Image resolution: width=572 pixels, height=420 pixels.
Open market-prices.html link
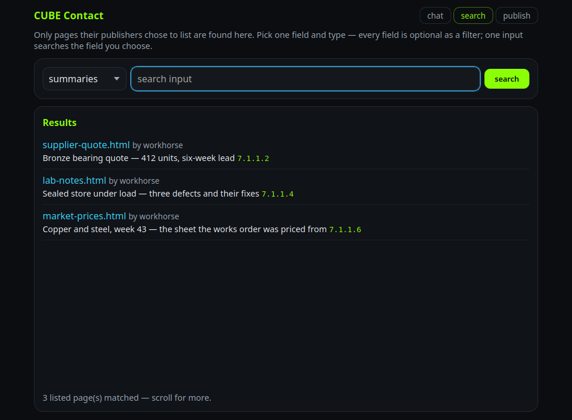tap(84, 216)
